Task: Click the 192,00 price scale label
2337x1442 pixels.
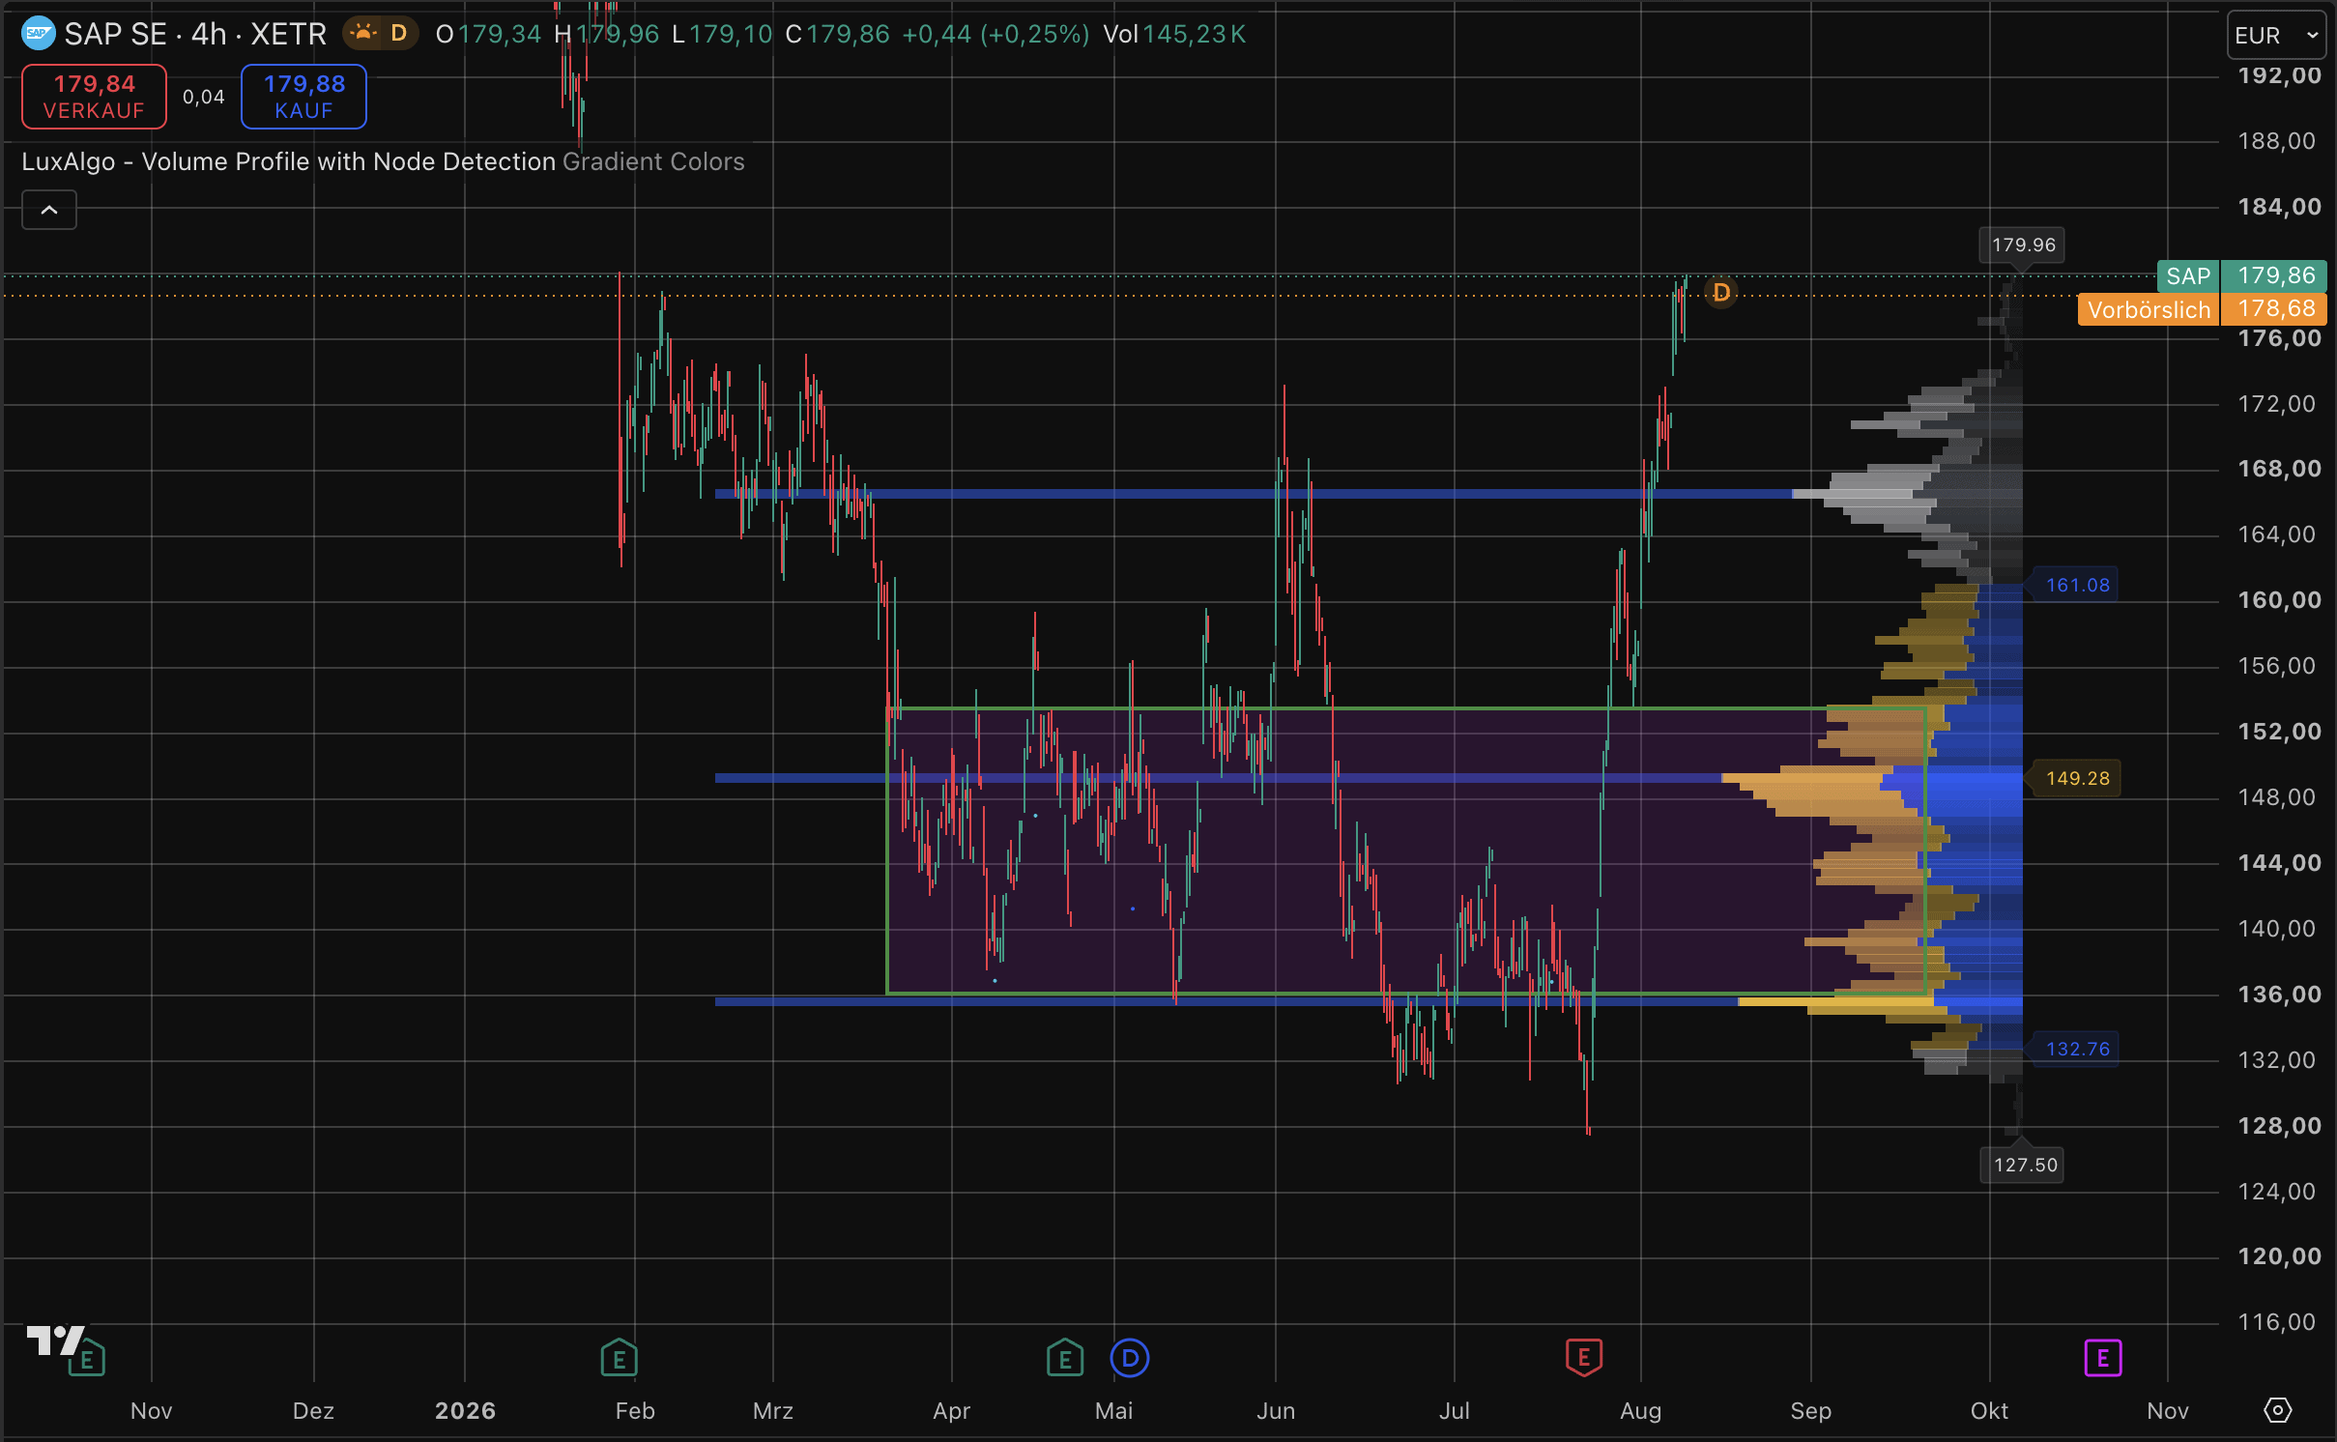Action: [2279, 75]
